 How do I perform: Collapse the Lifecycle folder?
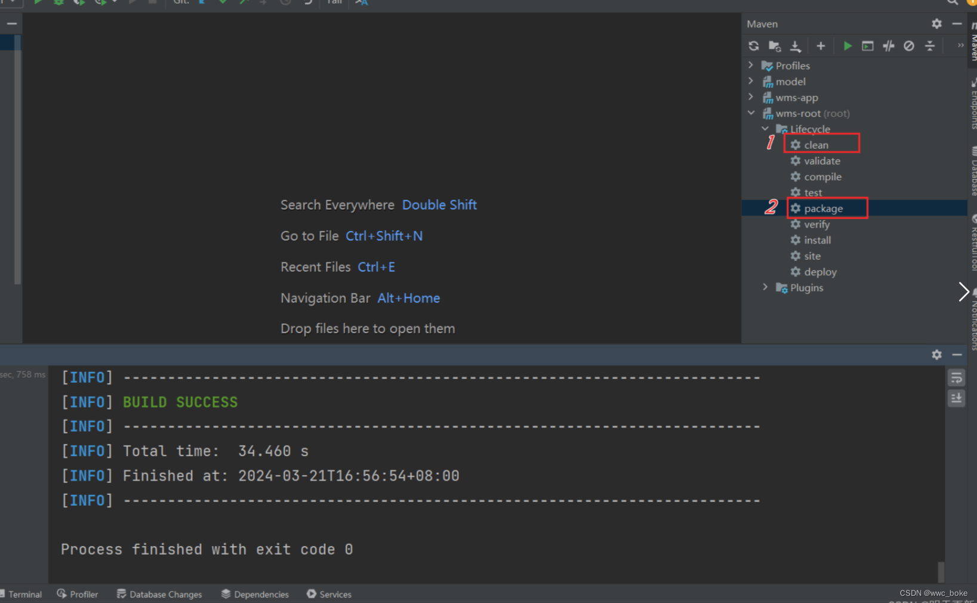coord(766,128)
